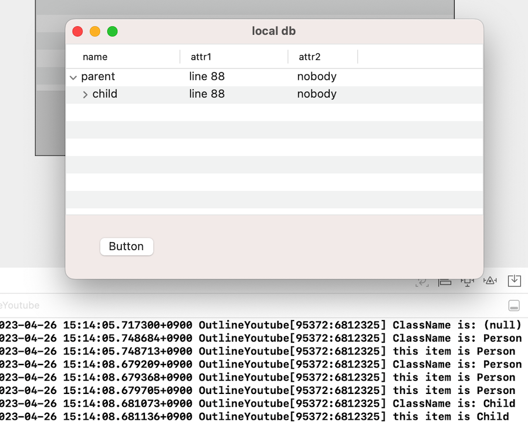The image size is (528, 428).
Task: Collapse the parent row disclosure chevron
Action: pos(73,77)
